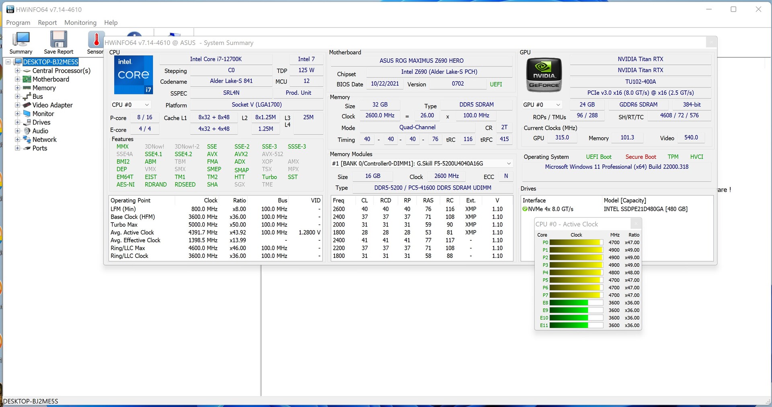Viewport: 772px width, 407px height.
Task: Click the Microsoft Windows 11 Professional text
Action: tap(617, 167)
